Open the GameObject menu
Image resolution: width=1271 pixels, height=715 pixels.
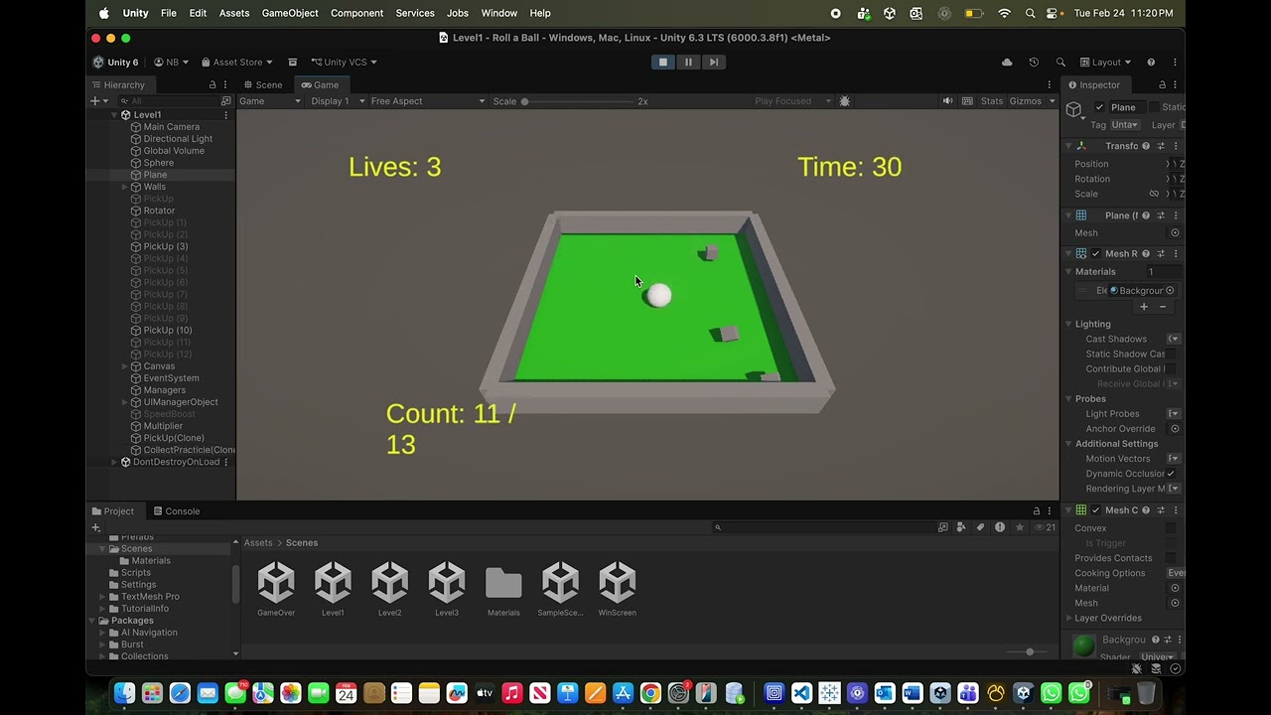click(290, 13)
